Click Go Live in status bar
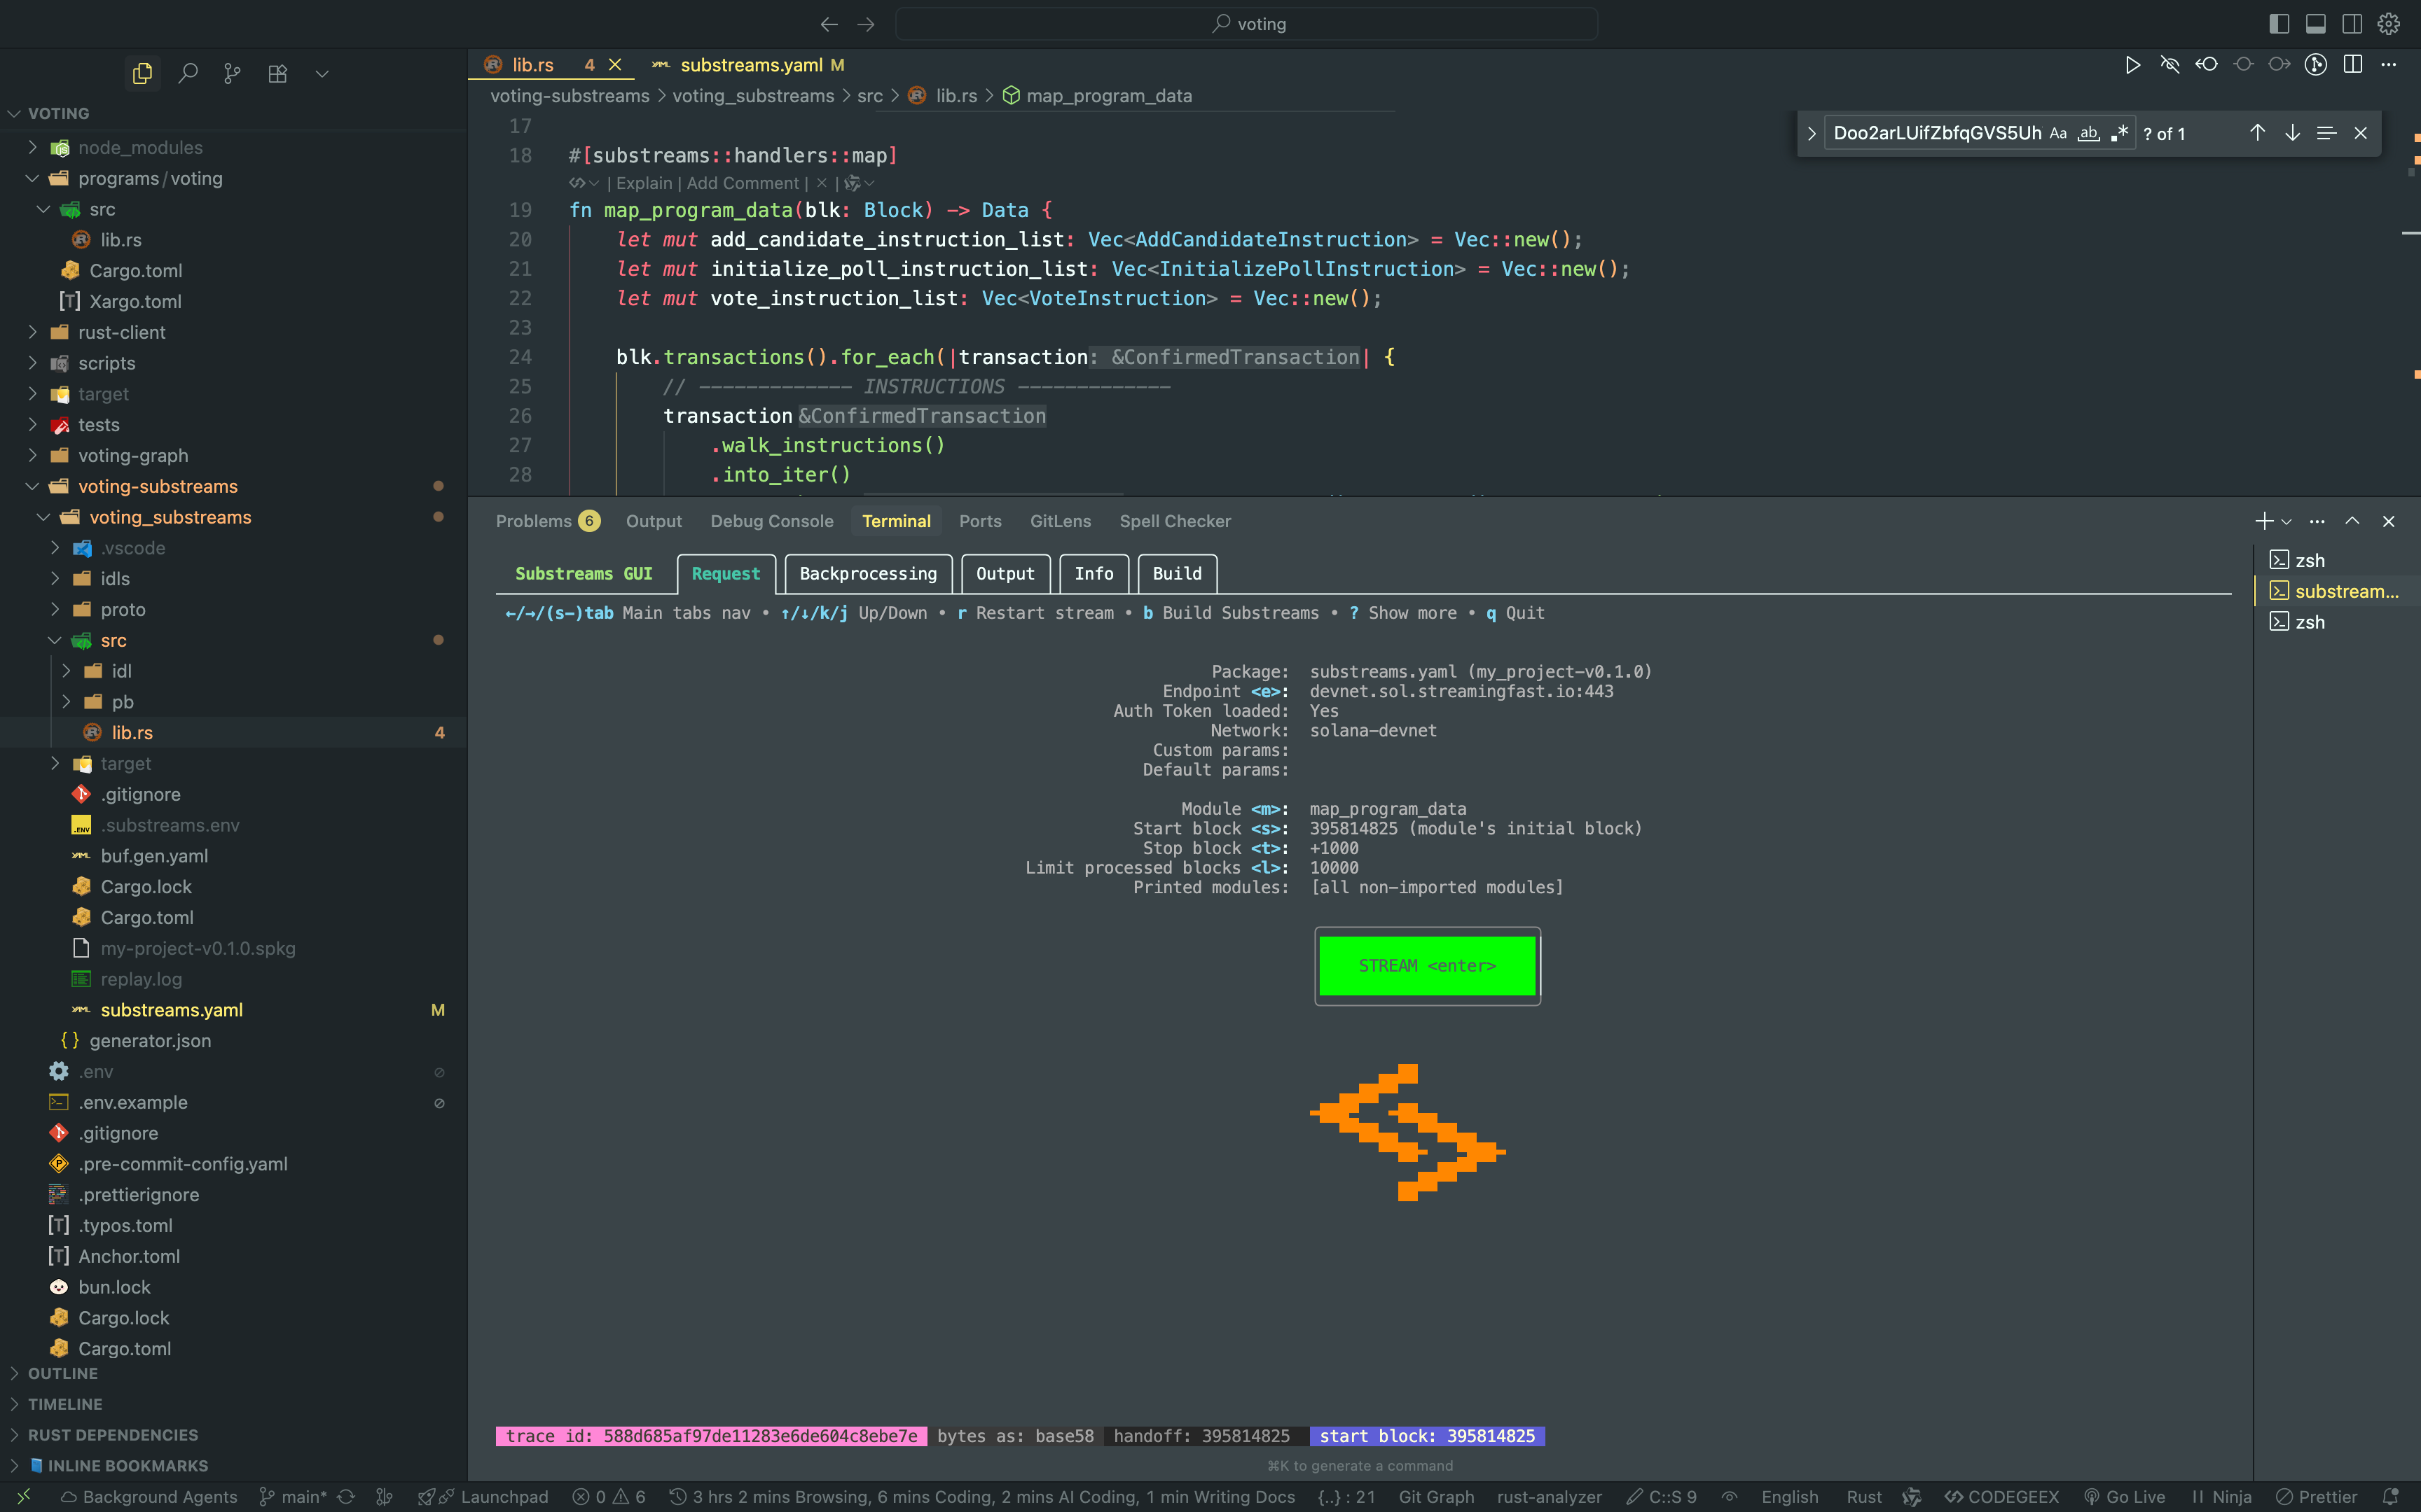 (x=2124, y=1497)
